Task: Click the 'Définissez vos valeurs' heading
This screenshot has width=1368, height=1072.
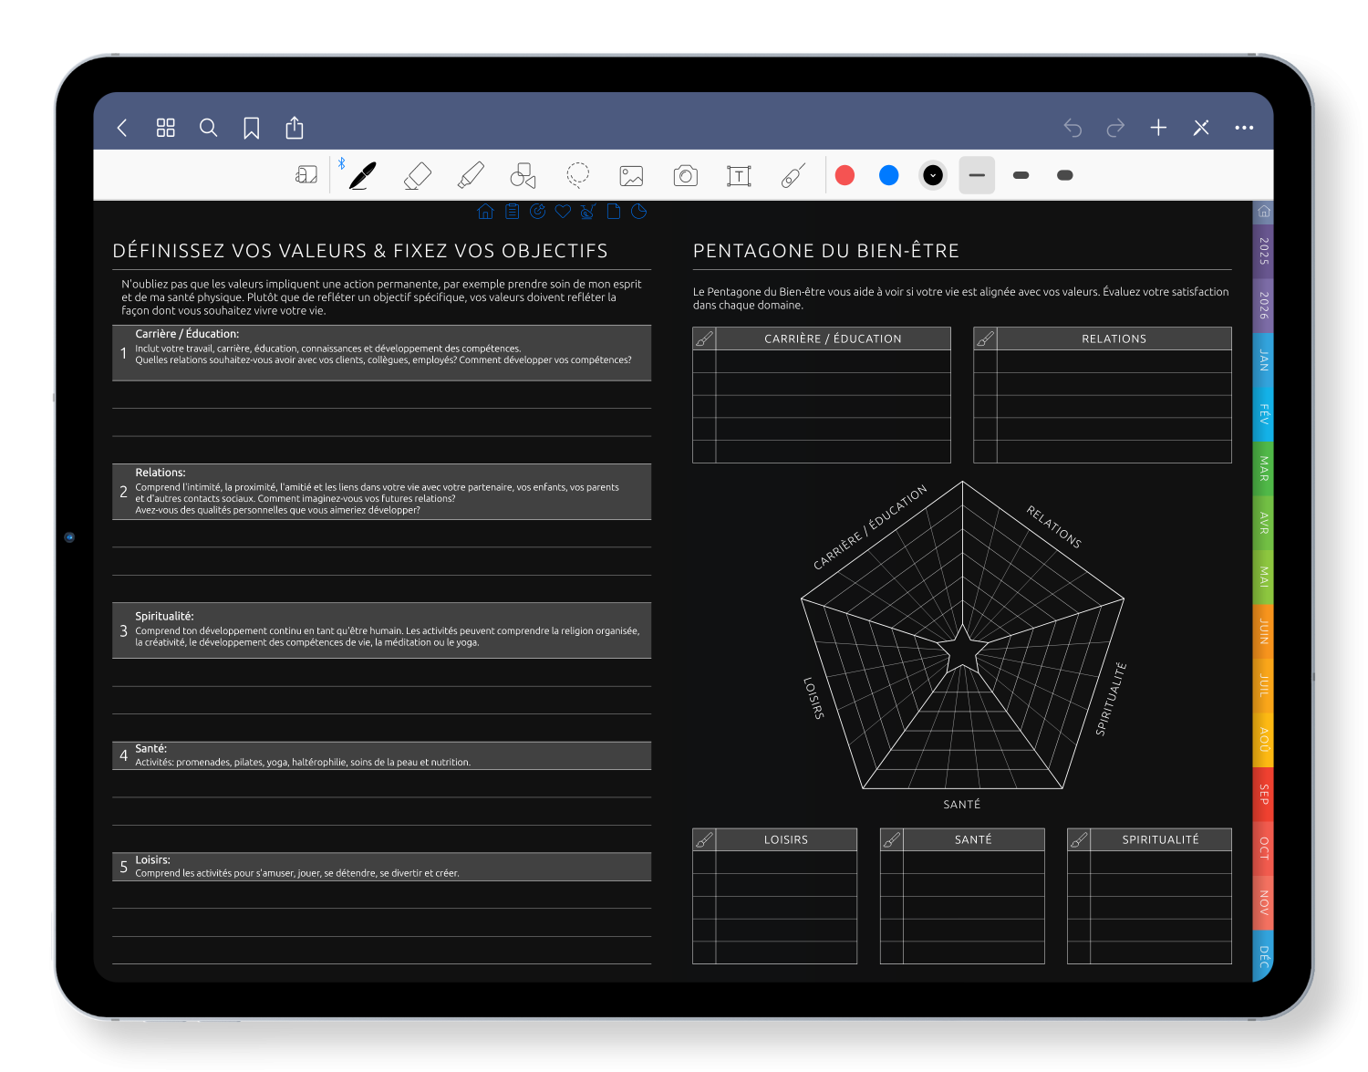Action: [360, 251]
